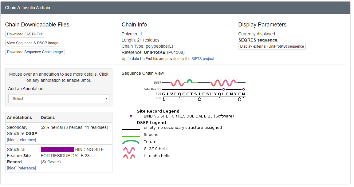Click View Sequence & DSSP Image button

coord(33,43)
